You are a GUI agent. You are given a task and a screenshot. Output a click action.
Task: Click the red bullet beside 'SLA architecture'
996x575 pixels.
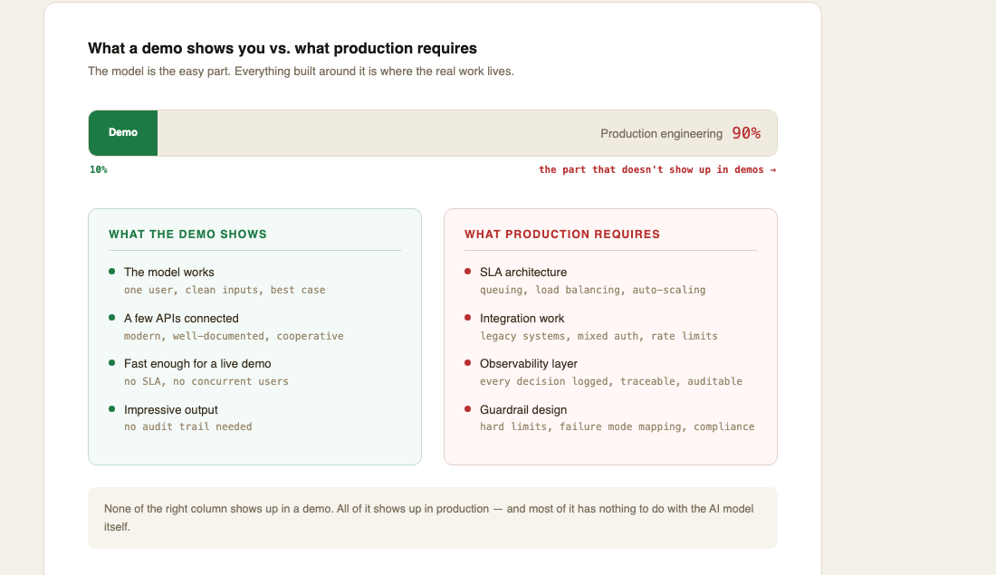pyautogui.click(x=467, y=272)
